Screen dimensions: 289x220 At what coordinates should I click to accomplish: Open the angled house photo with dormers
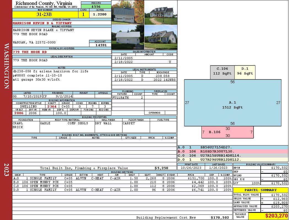coord(161,37)
